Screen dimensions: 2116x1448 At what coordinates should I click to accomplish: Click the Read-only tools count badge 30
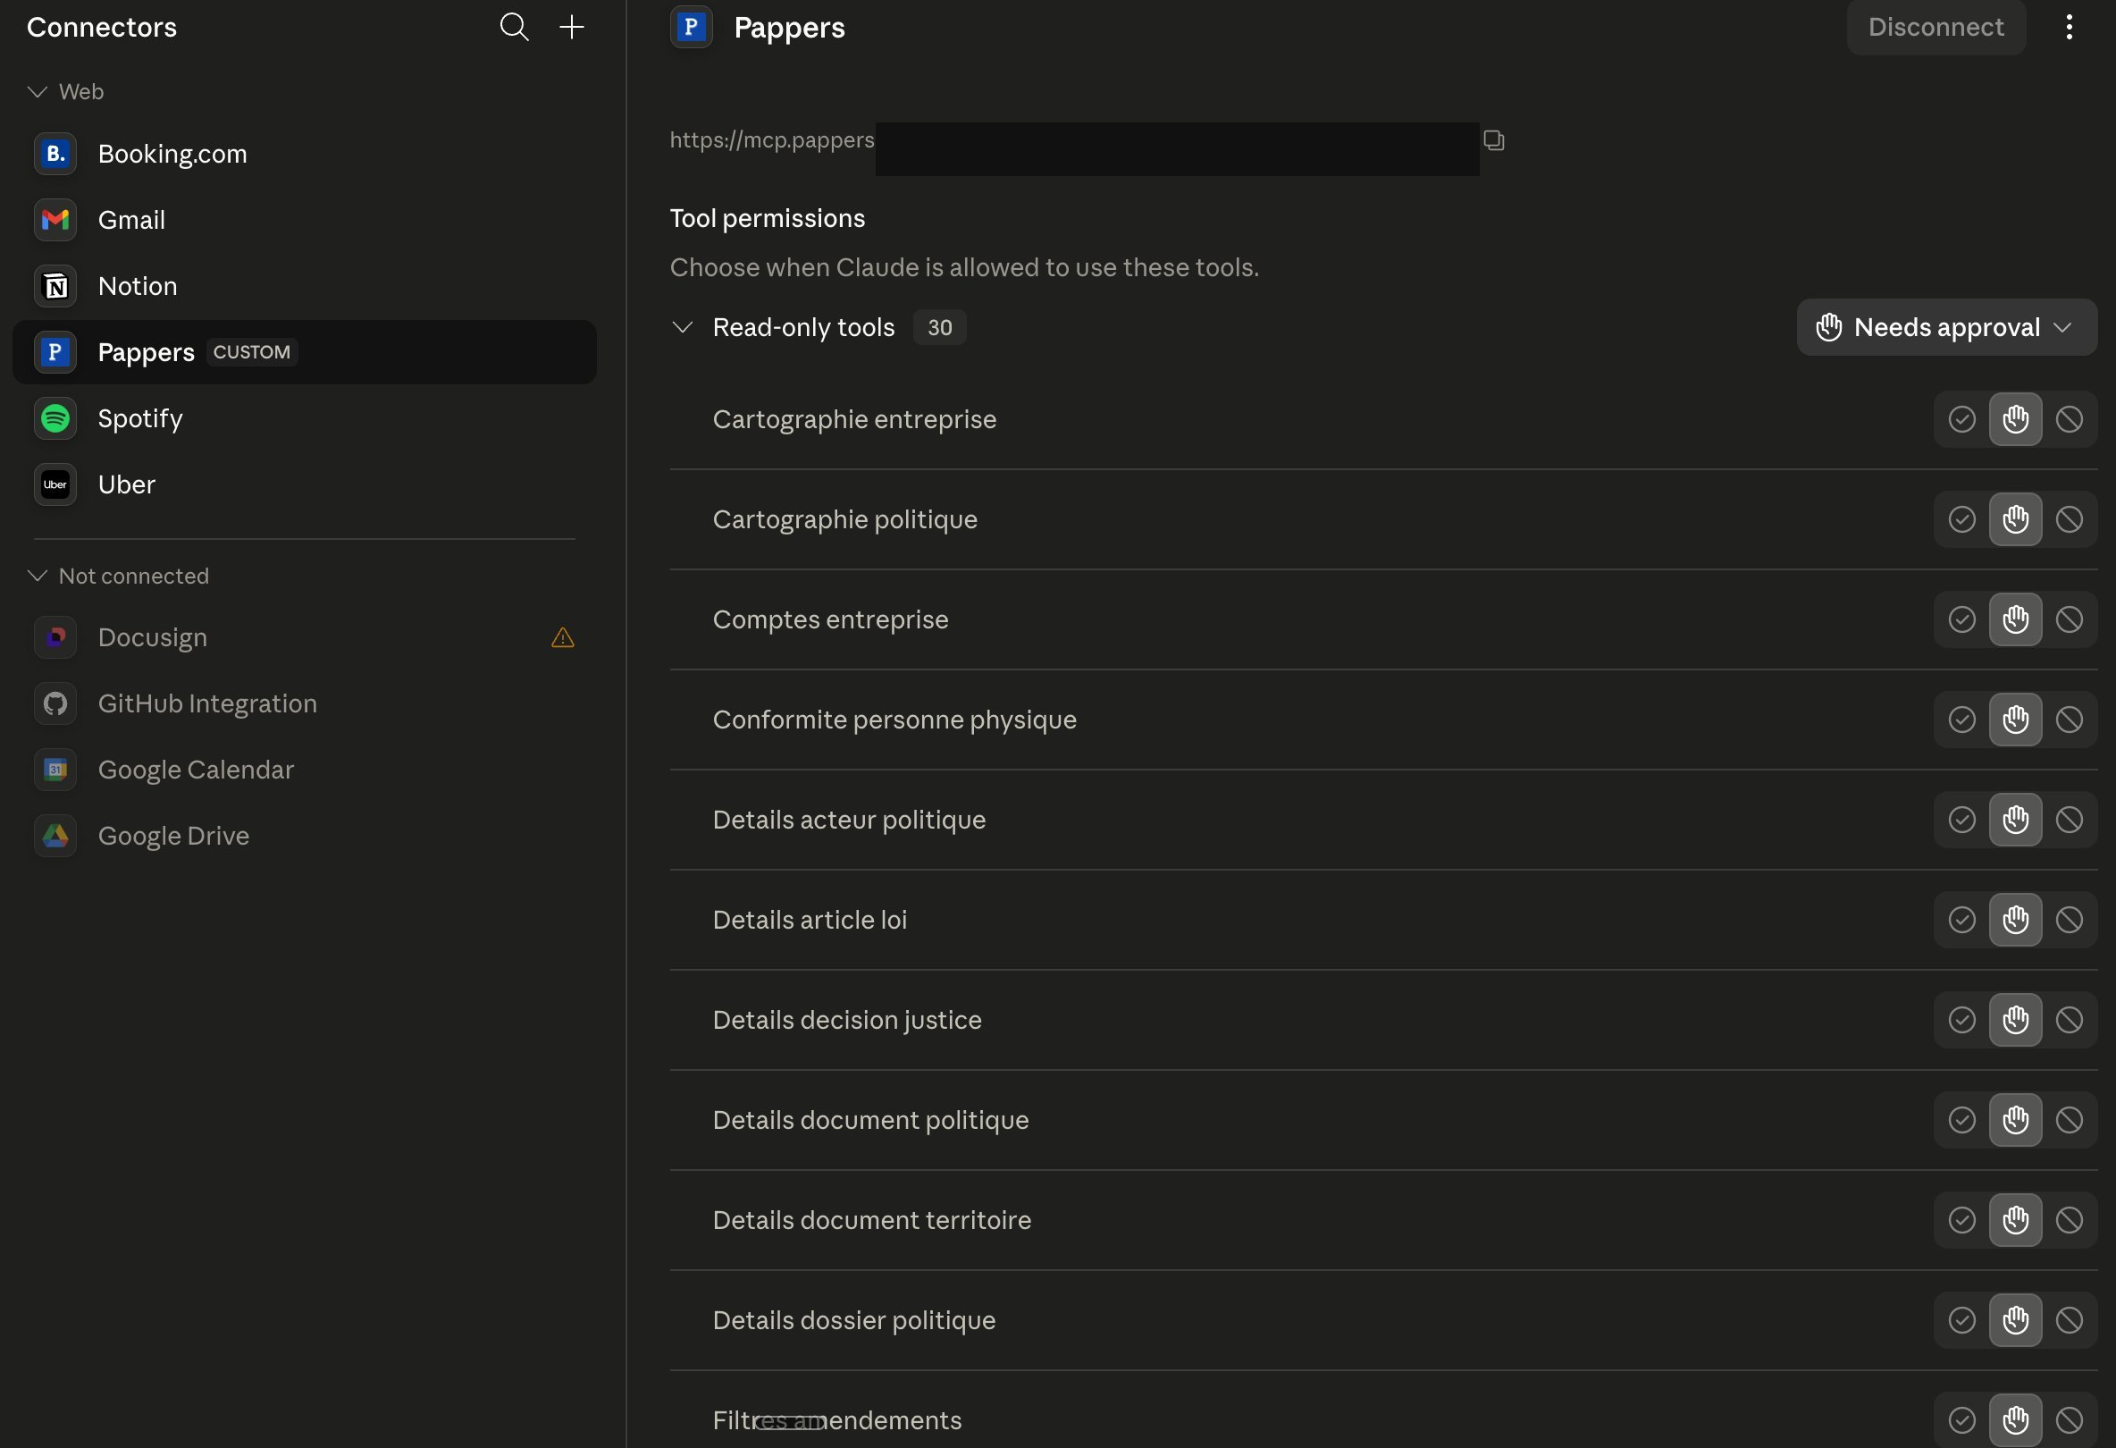point(940,327)
